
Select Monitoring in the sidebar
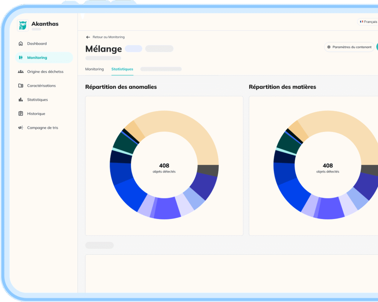pyautogui.click(x=44, y=58)
